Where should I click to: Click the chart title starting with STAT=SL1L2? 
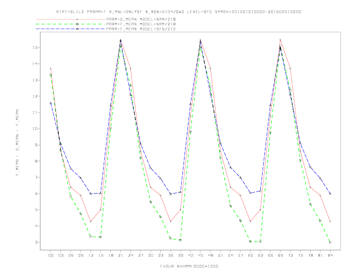pos(178,12)
